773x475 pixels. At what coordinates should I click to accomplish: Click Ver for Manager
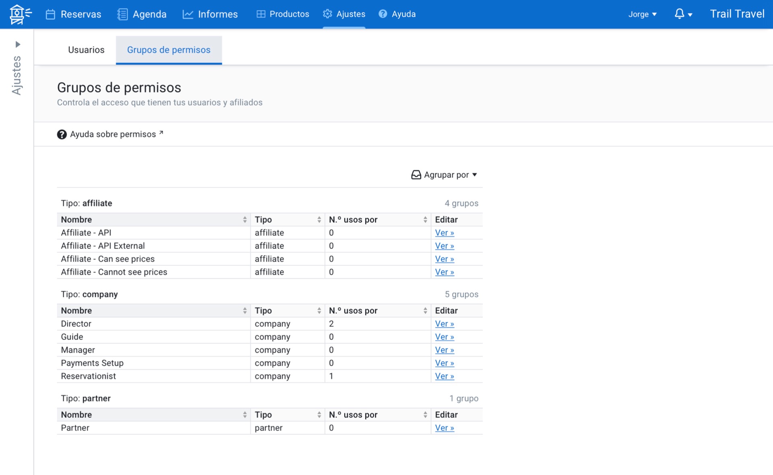pos(444,350)
